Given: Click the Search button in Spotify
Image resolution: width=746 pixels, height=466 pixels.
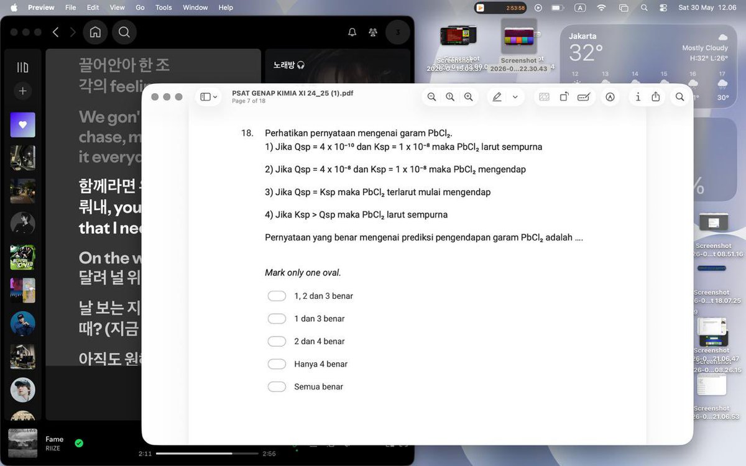Looking at the screenshot, I should pyautogui.click(x=124, y=32).
